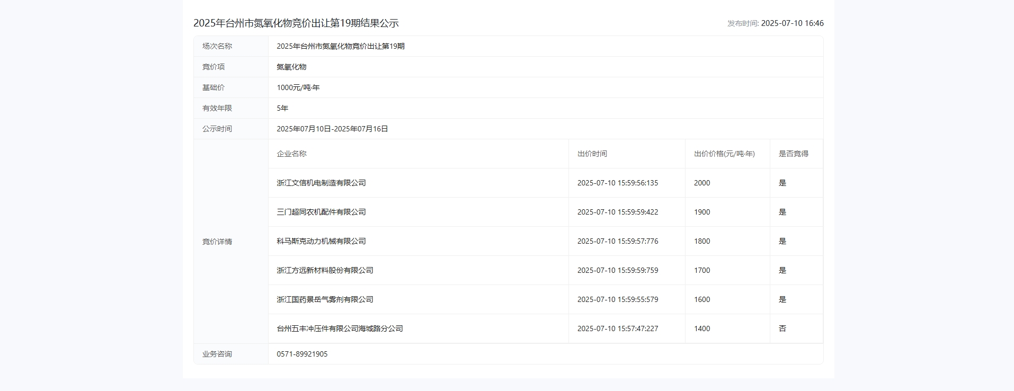The height and width of the screenshot is (391, 1014).
Task: Select company 浙江方远新材料股份有限公司
Action: pos(325,270)
